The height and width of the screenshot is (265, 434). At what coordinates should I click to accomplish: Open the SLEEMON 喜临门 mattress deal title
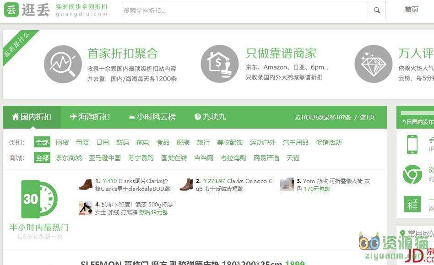tap(193, 263)
